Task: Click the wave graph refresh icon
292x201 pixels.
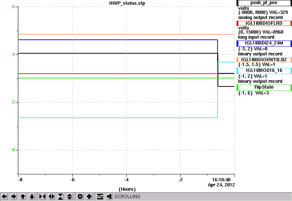Action: (100, 197)
